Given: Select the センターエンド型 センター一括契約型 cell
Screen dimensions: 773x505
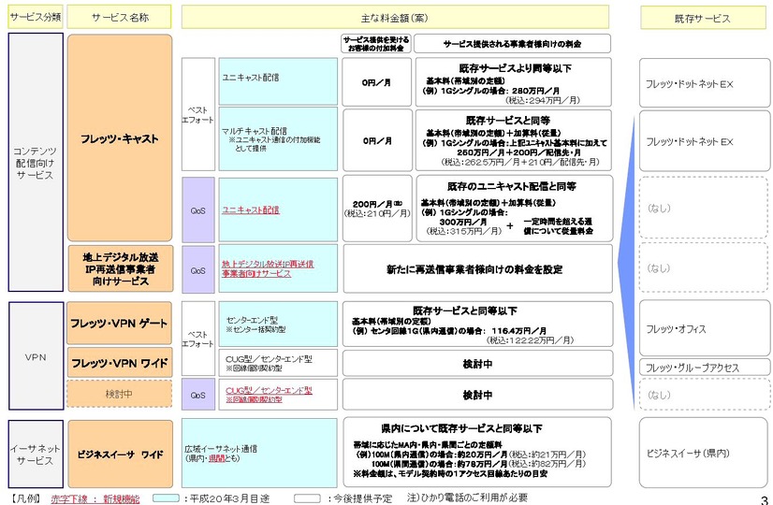Looking at the screenshot, I should pyautogui.click(x=278, y=325).
